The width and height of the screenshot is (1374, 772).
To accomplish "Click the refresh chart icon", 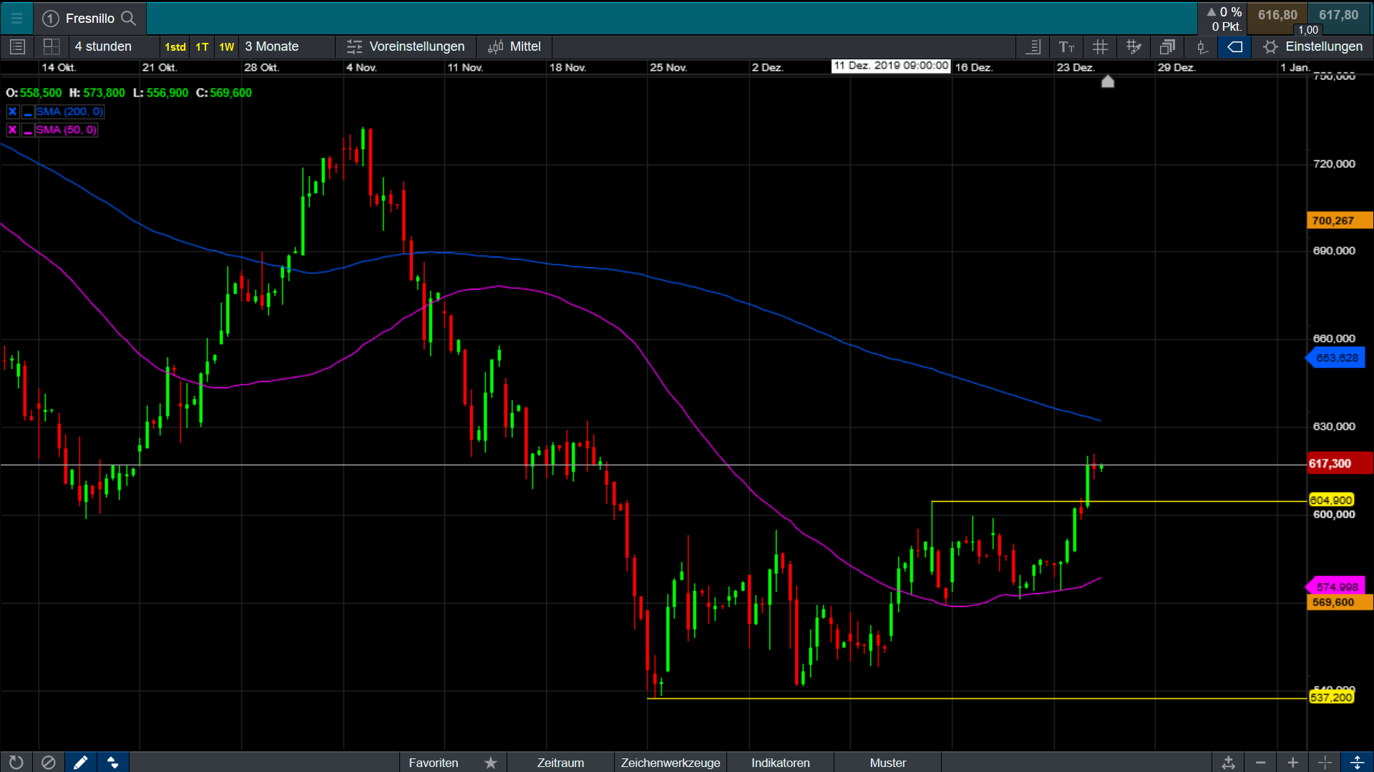I will [x=16, y=762].
